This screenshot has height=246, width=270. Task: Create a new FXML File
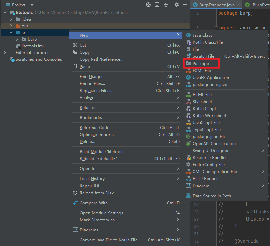pyautogui.click(x=225, y=71)
